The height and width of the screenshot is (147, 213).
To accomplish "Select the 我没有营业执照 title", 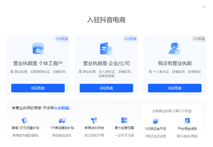I will (175, 63).
